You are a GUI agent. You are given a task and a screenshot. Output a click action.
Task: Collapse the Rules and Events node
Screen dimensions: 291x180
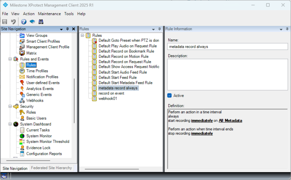pyautogui.click(x=10, y=59)
